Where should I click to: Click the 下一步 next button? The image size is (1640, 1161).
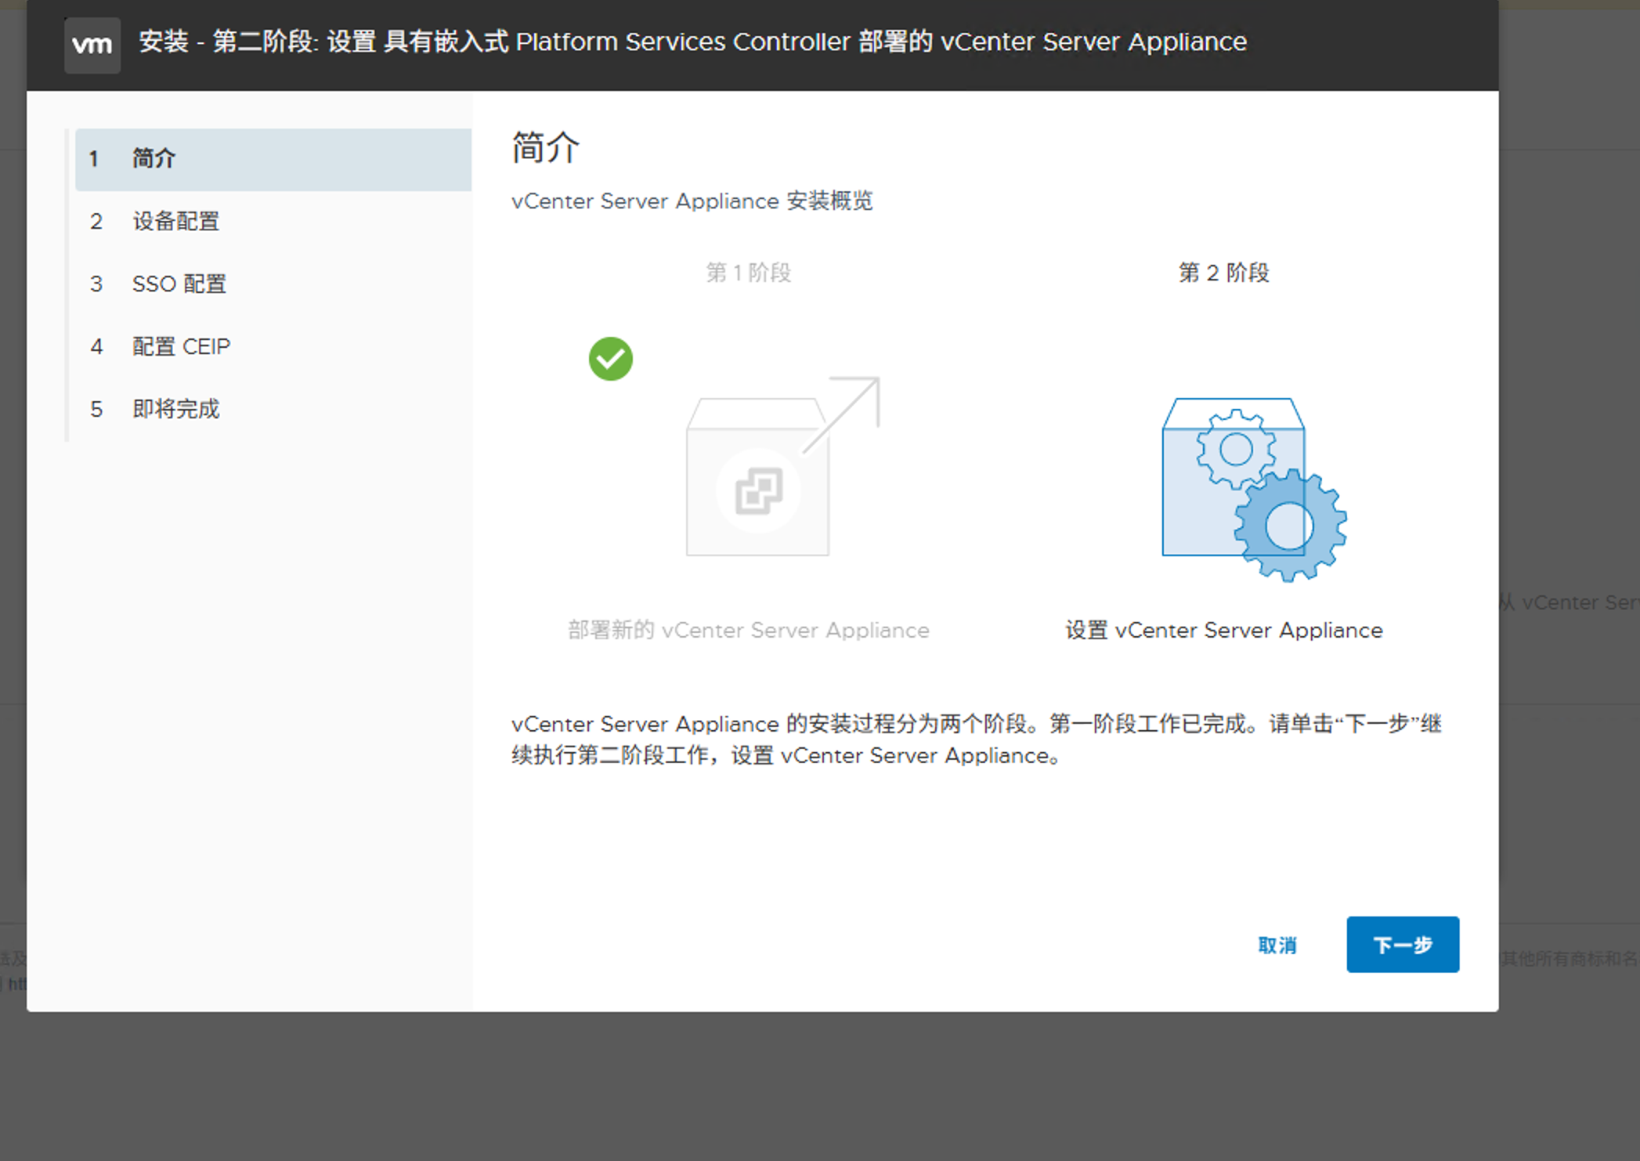pyautogui.click(x=1403, y=945)
